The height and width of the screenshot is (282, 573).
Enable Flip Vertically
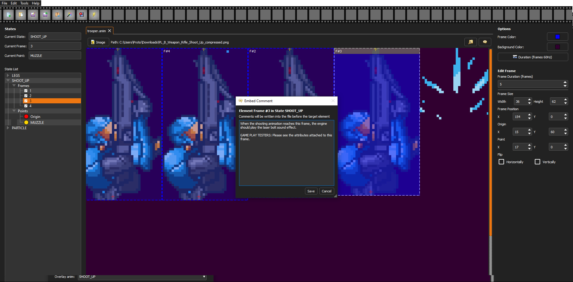click(x=537, y=162)
